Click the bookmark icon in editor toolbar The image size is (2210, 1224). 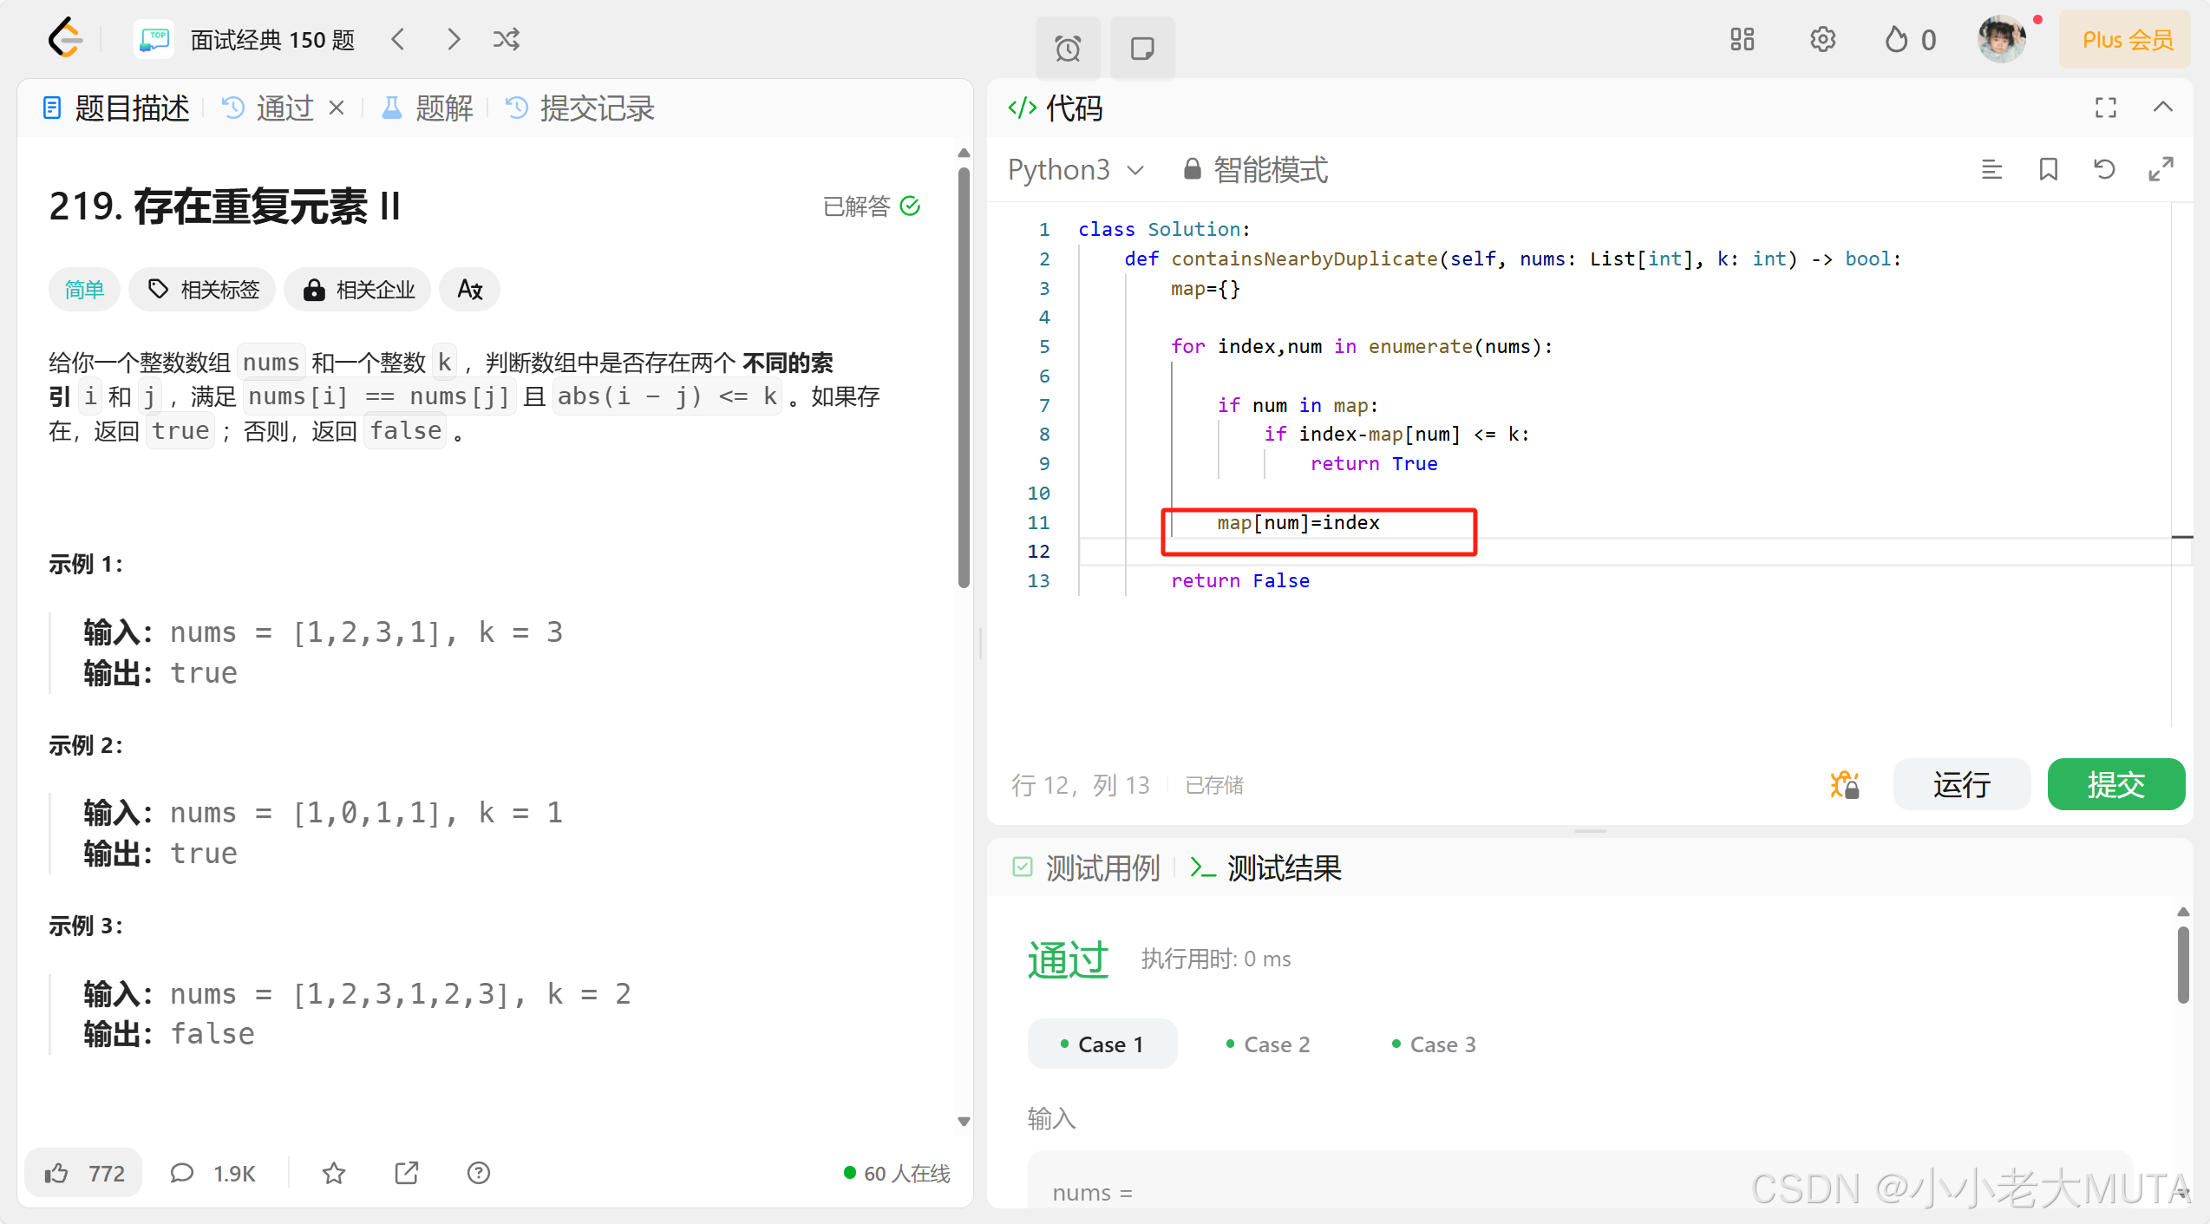pyautogui.click(x=2048, y=169)
